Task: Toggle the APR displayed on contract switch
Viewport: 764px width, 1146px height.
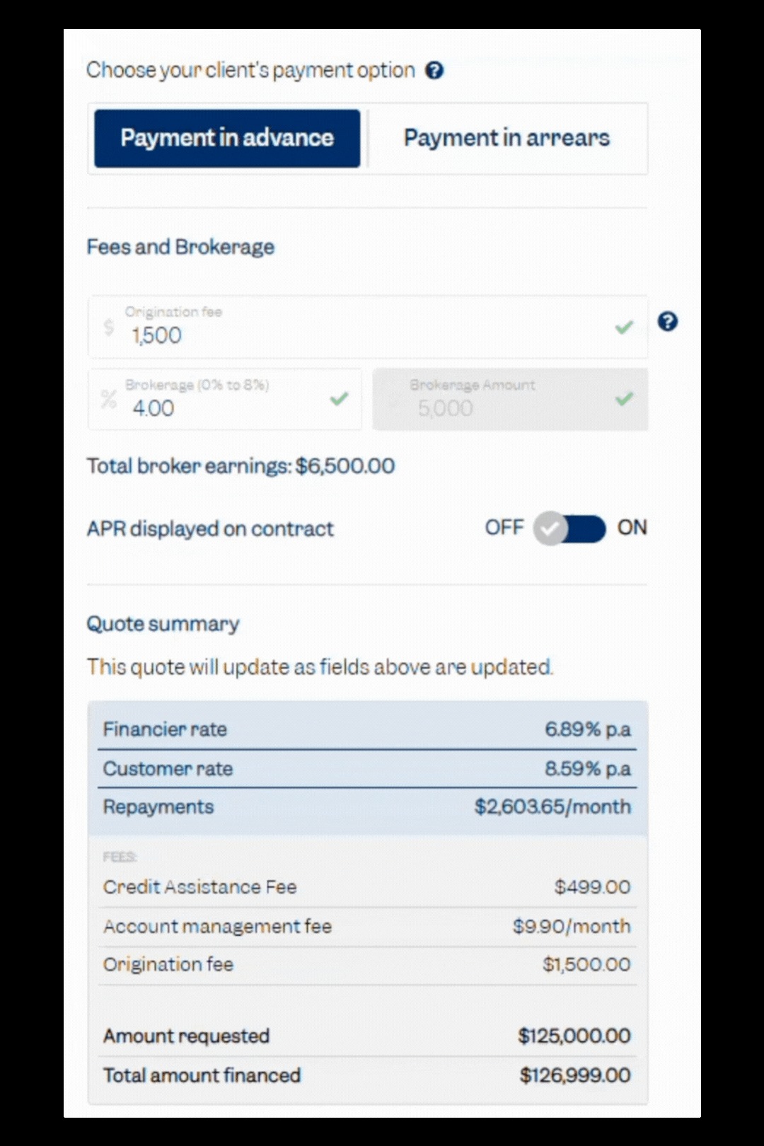Action: pyautogui.click(x=569, y=528)
